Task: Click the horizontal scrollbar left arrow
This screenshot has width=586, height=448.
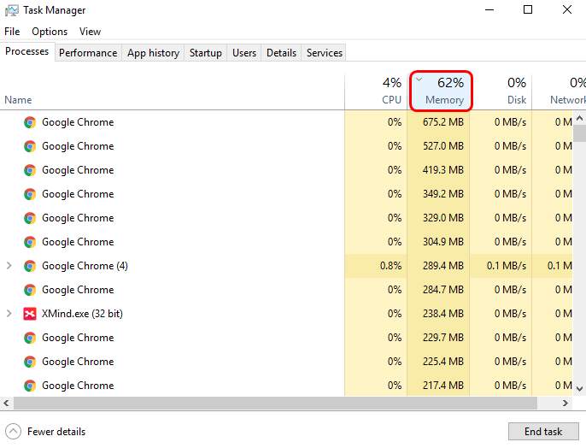Action: 6,404
